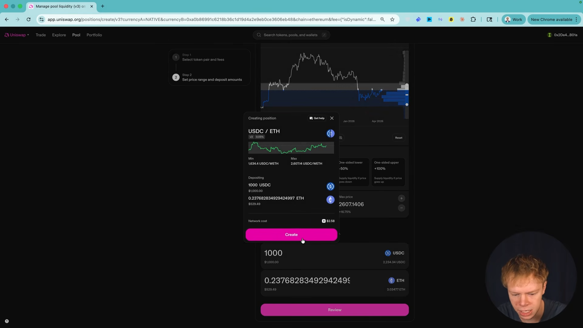Screen dimensions: 583x328
Task: Click the radio waves extension icon
Action: 440,19
